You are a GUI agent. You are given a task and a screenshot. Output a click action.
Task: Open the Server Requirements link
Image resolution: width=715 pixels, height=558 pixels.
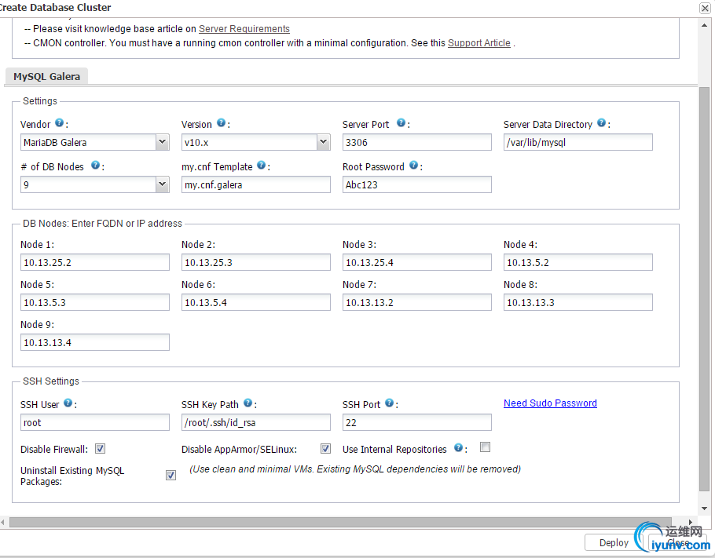(x=244, y=29)
